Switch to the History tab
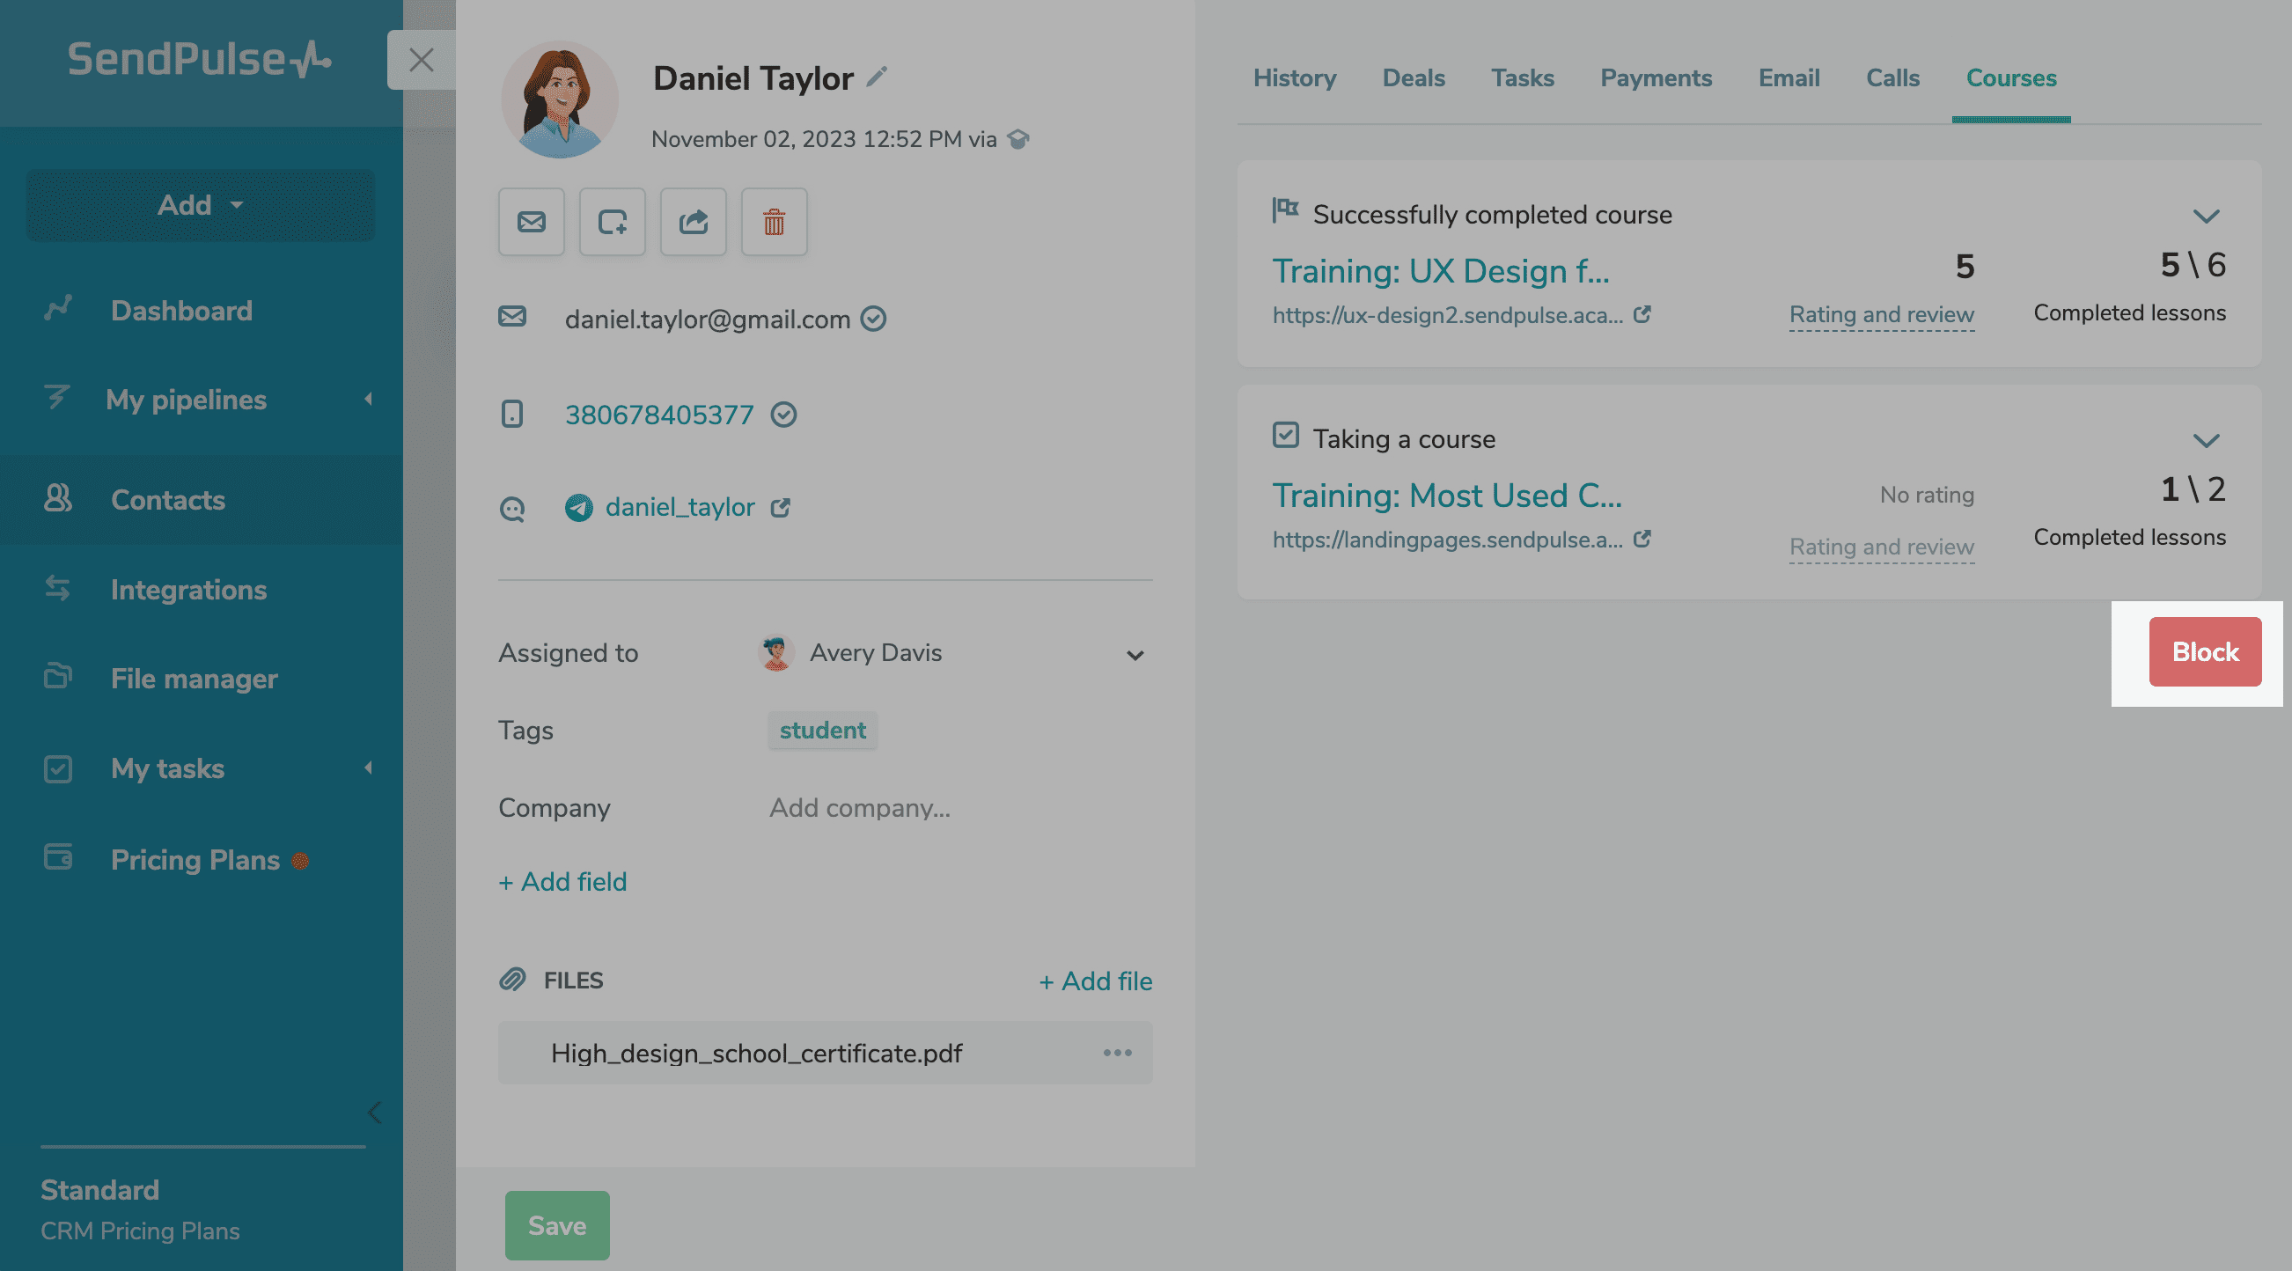Viewport: 2292px width, 1271px height. pyautogui.click(x=1294, y=77)
